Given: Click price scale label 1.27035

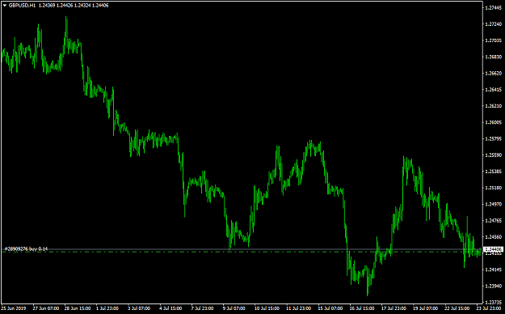Looking at the screenshot, I should click(494, 40).
